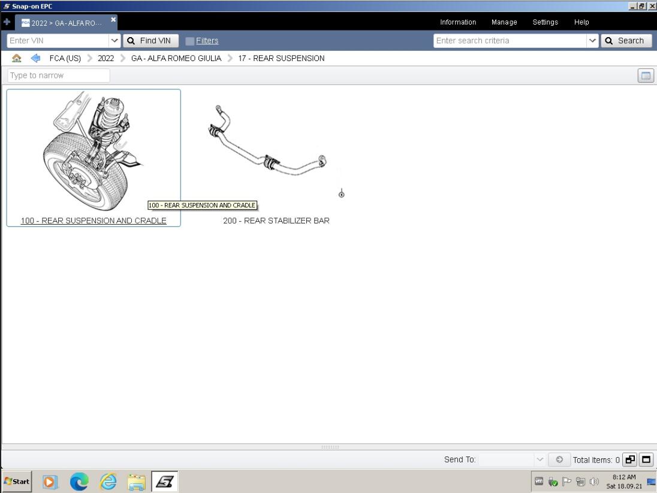Maximize the parts list panel icon

point(646,459)
